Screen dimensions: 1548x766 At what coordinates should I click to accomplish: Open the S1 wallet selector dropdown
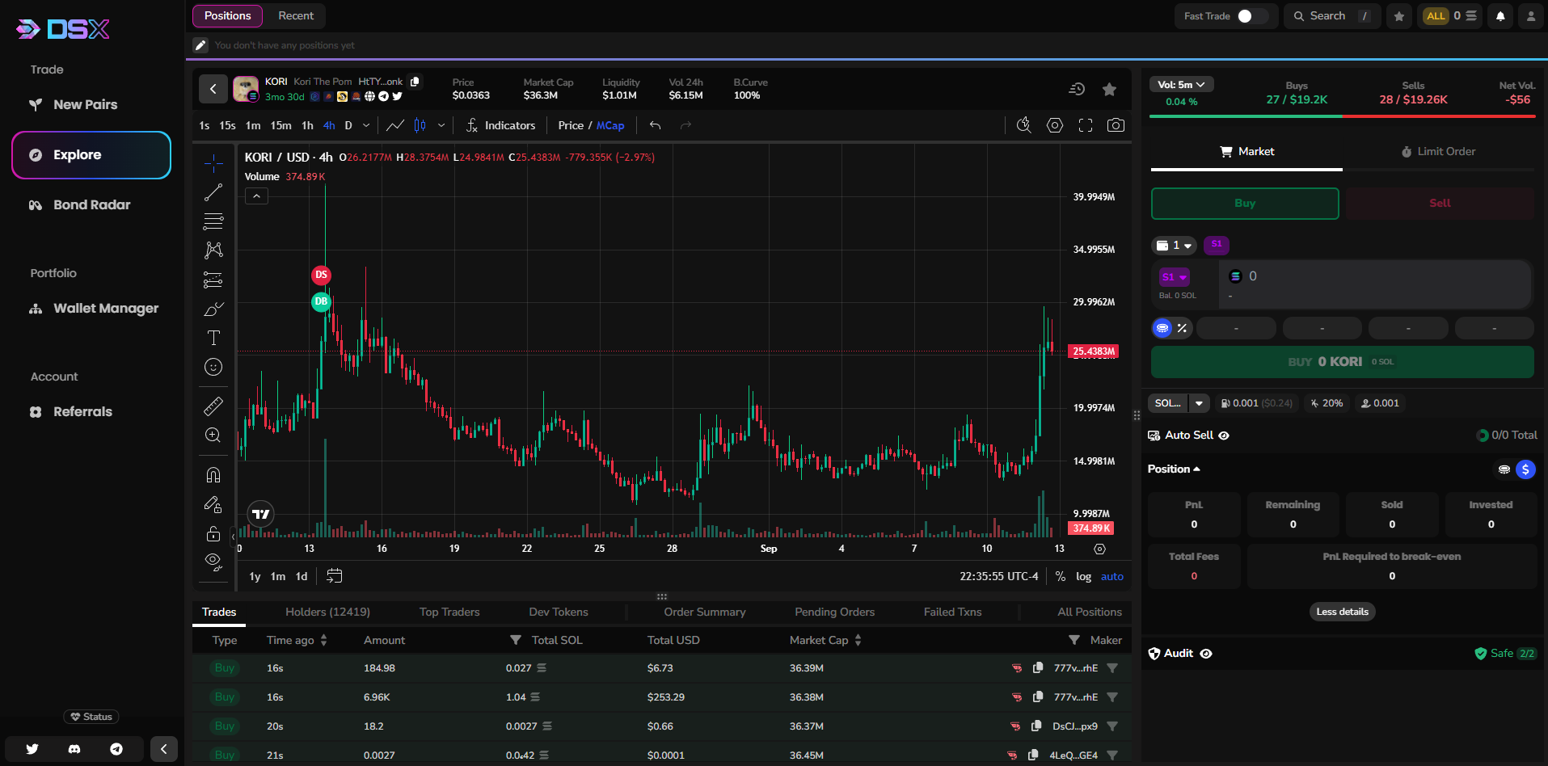[1174, 276]
